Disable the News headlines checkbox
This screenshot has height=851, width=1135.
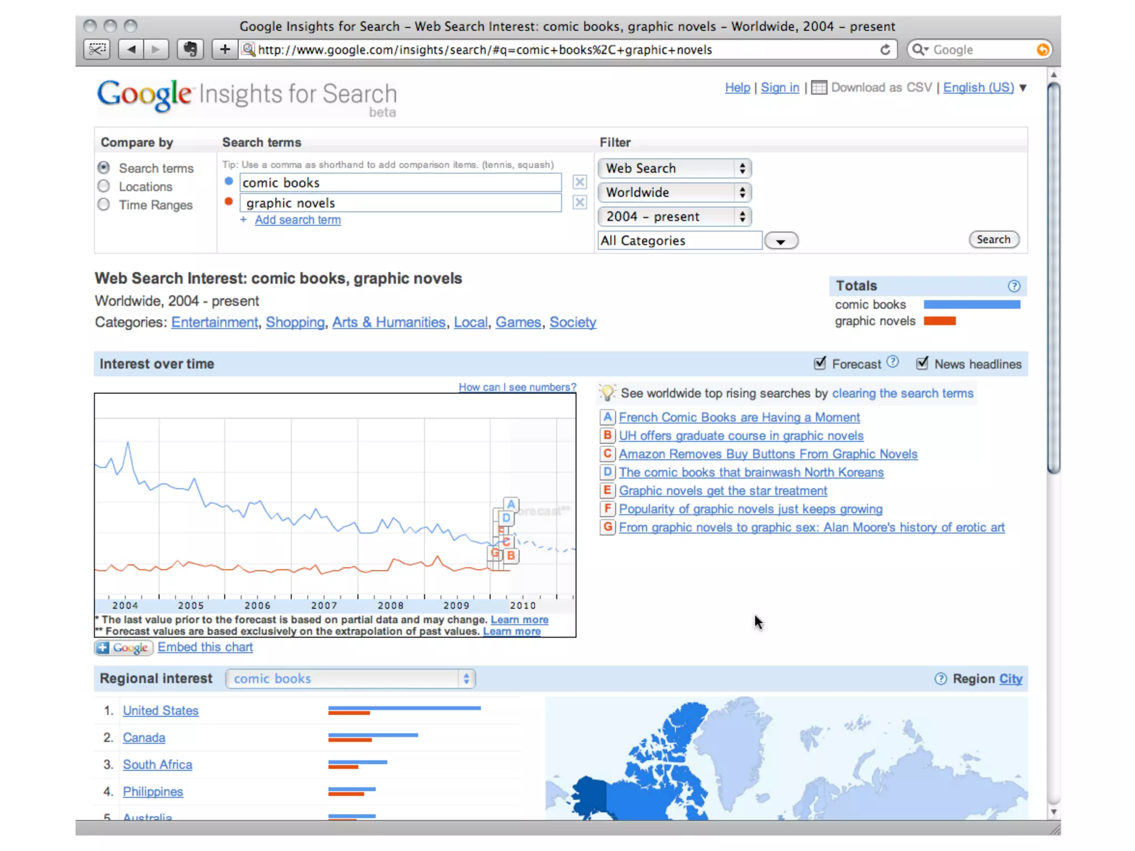(922, 363)
